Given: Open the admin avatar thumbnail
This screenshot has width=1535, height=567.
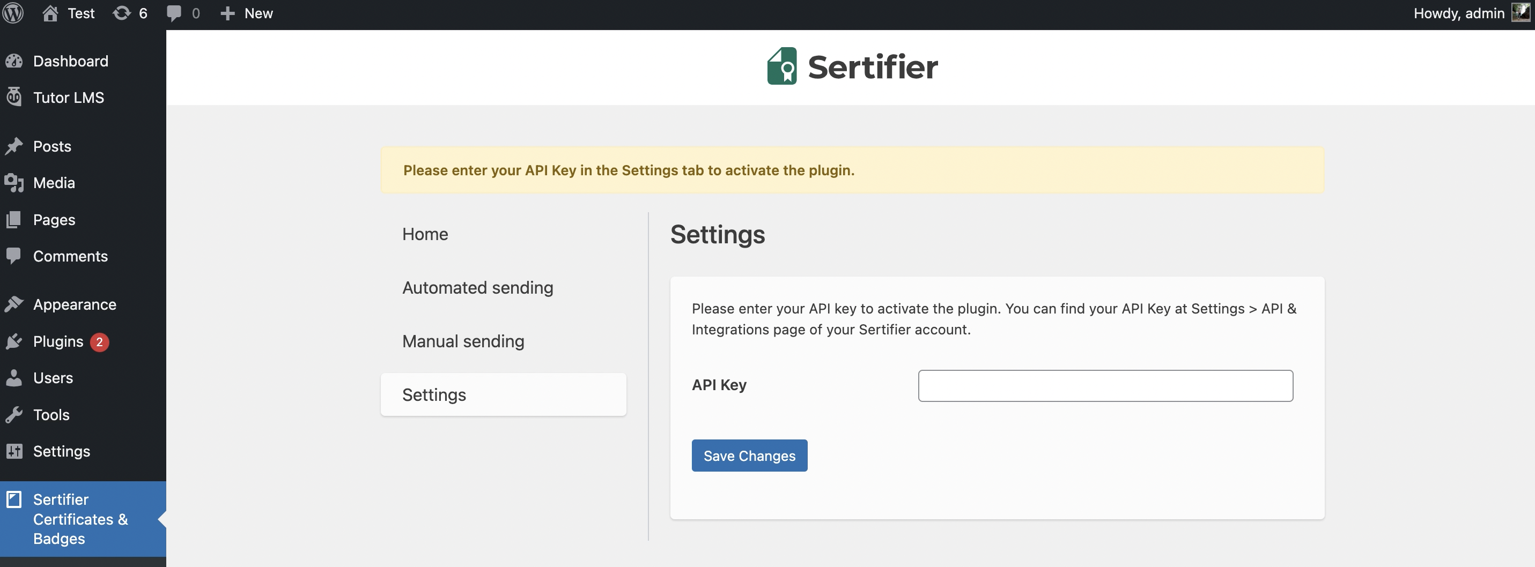Looking at the screenshot, I should pos(1519,12).
